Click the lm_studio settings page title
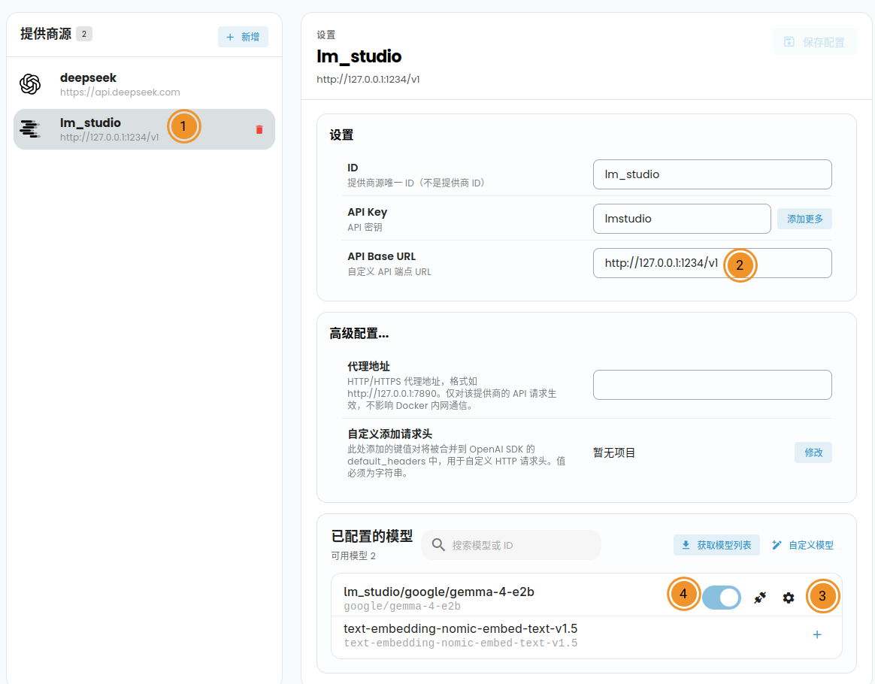Viewport: 875px width, 684px height. point(359,56)
